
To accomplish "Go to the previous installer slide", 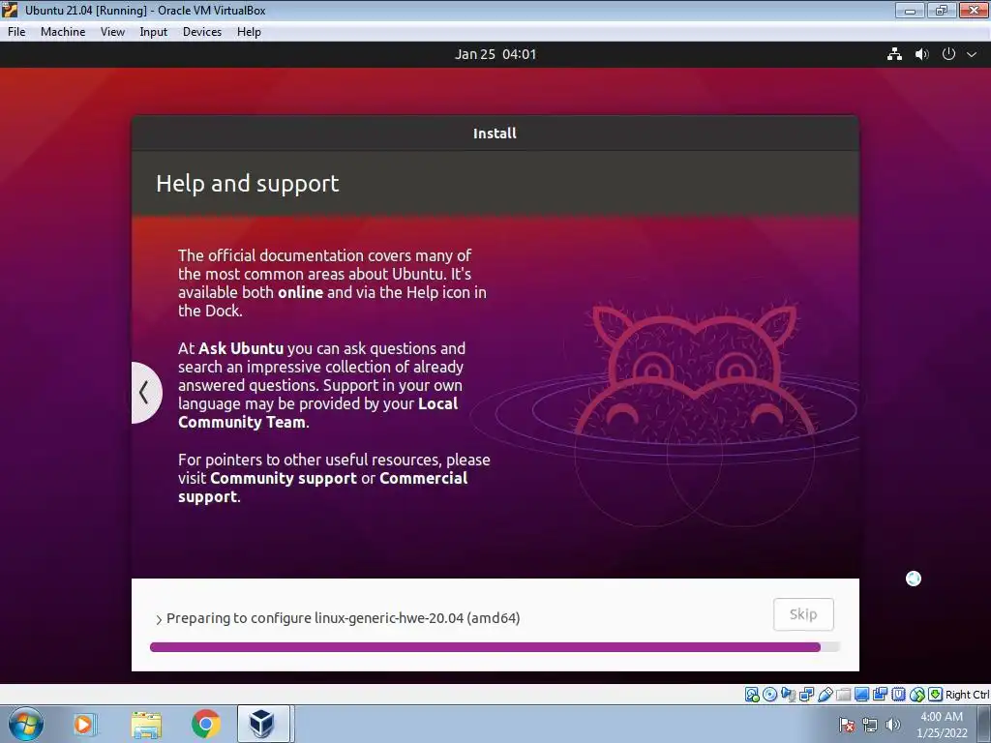I will tap(145, 393).
